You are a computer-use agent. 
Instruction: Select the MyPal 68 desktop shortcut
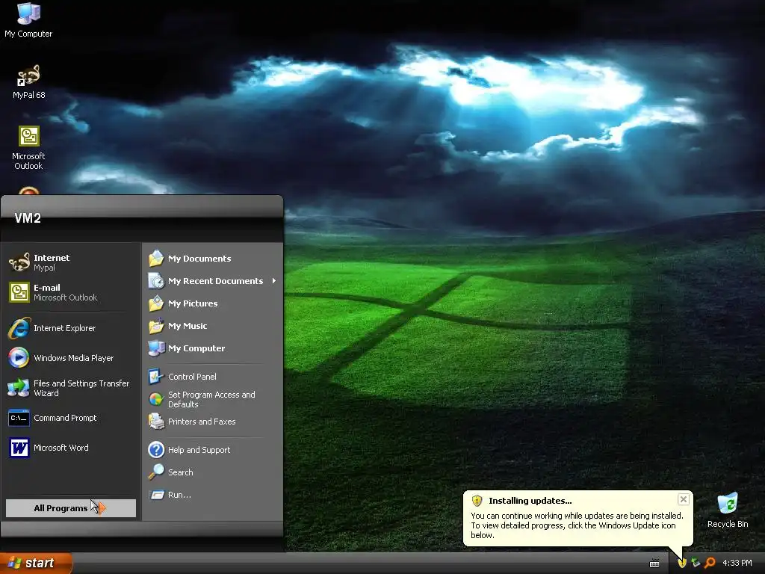[x=29, y=81]
